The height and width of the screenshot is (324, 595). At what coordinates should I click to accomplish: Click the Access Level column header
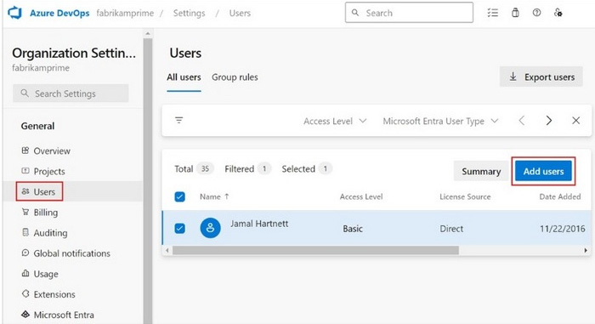click(x=361, y=196)
